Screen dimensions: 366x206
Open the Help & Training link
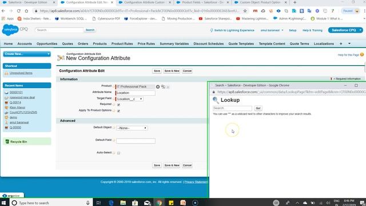tap(312, 30)
